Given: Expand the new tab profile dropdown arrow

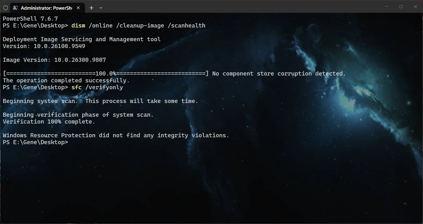Looking at the screenshot, I should 101,8.
